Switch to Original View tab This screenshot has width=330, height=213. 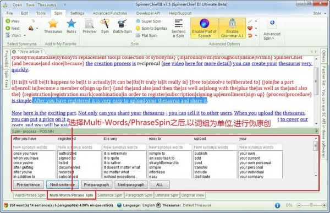coord(193,195)
